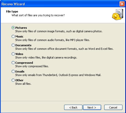Click the Recuva Wizard title bar text
The image size is (126, 113).
(13, 4)
